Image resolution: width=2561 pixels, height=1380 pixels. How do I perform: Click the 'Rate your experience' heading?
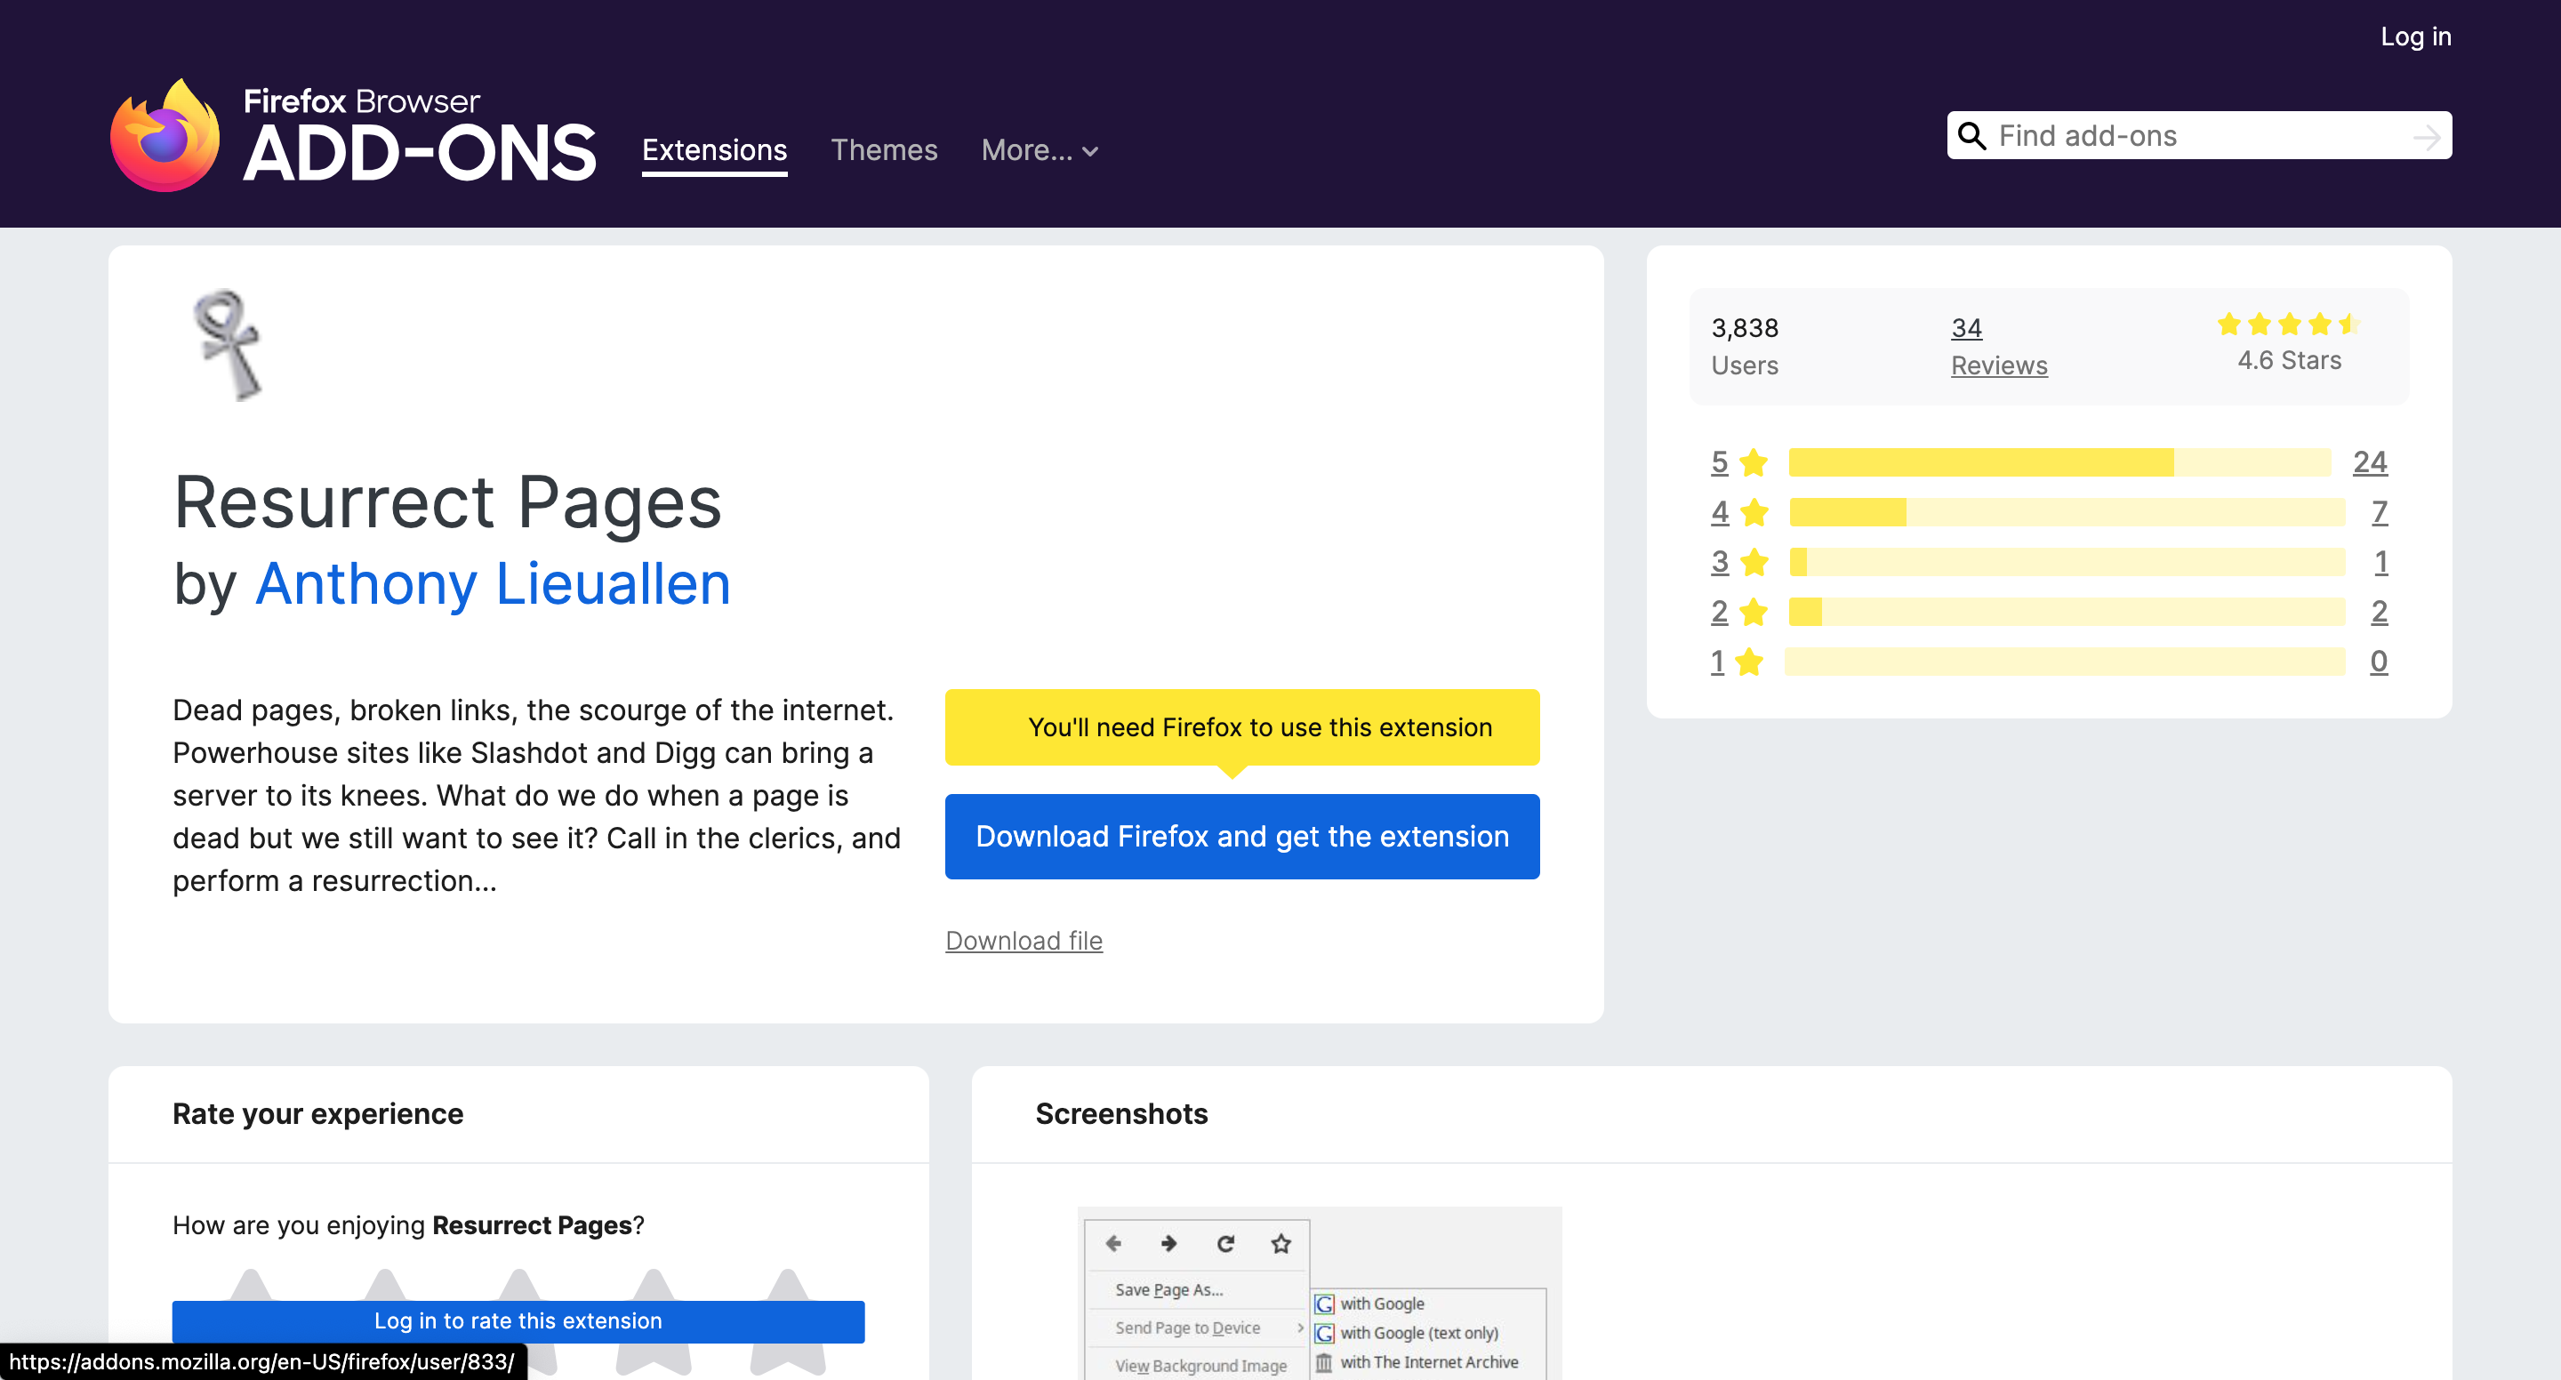318,1113
